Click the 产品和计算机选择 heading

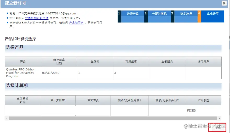click(20, 39)
